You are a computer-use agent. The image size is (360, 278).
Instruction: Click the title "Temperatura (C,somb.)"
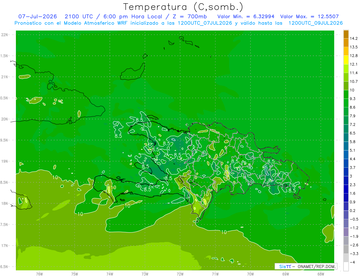click(183, 7)
